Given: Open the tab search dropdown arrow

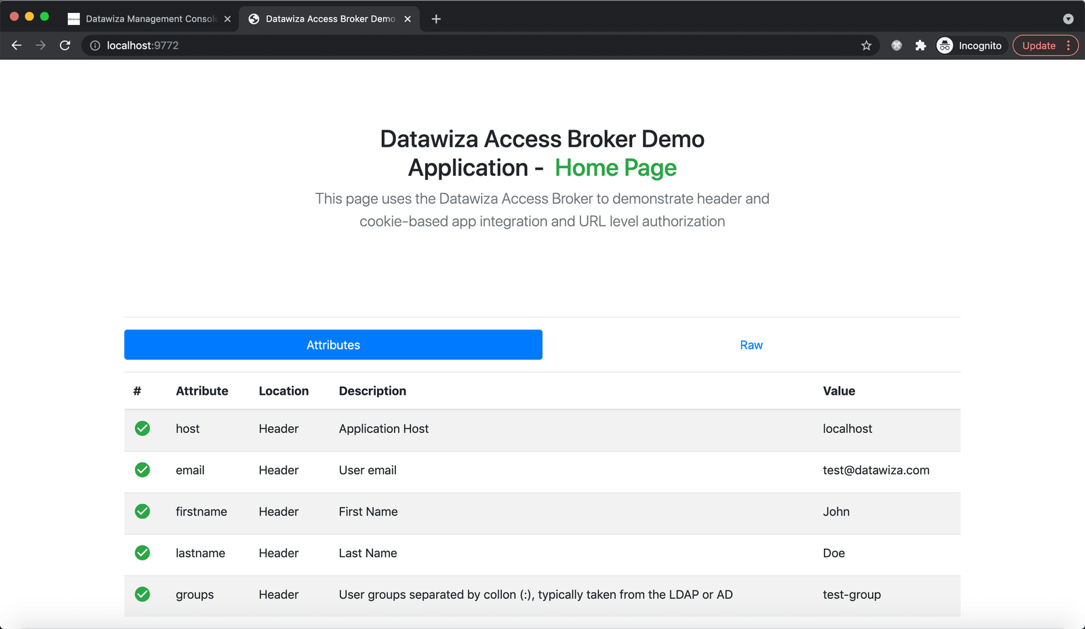Looking at the screenshot, I should pyautogui.click(x=1068, y=19).
